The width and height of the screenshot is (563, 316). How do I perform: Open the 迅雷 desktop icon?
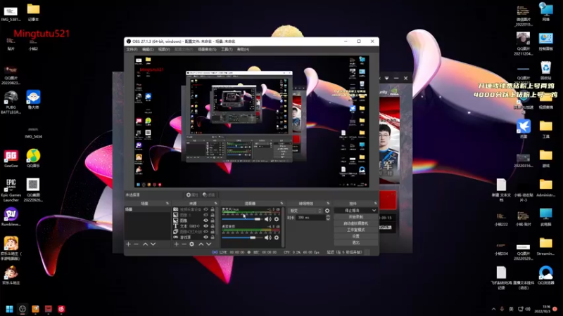point(524,129)
